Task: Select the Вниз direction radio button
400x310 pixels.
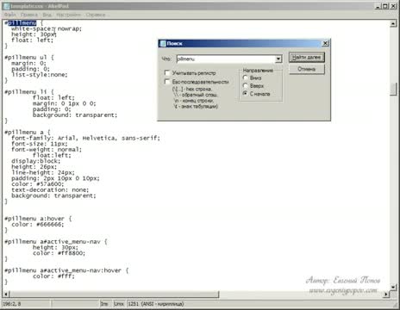Action: (x=246, y=77)
